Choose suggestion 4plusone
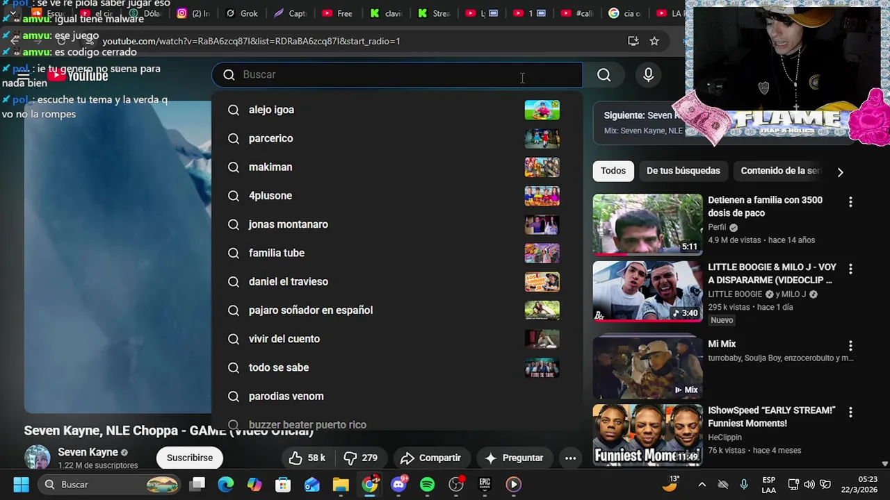The height and width of the screenshot is (500, 890). point(396,196)
